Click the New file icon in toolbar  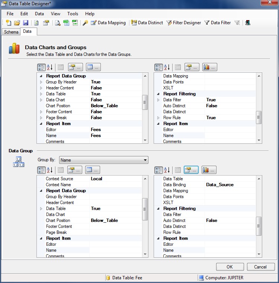click(x=9, y=23)
